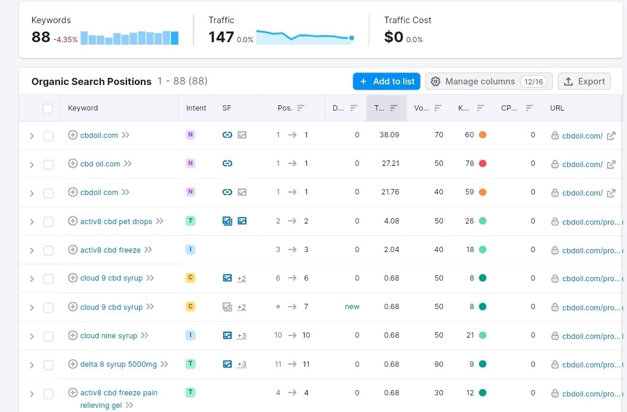The image size is (627, 412).
Task: Expand the cbd oil.com row details
Action: (x=32, y=165)
